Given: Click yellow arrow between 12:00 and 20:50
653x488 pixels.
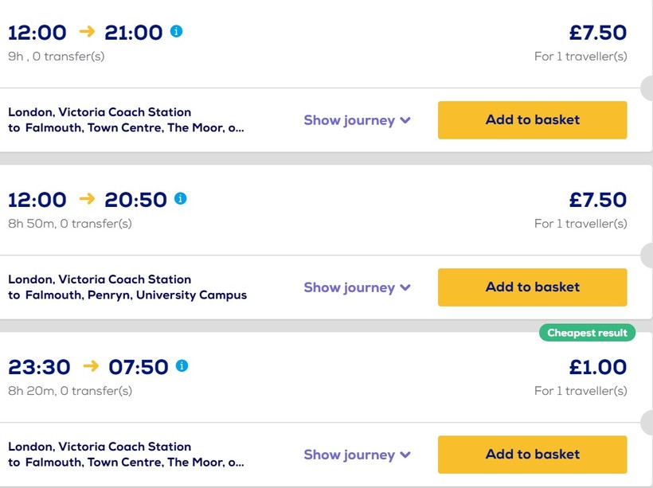Looking at the screenshot, I should pyautogui.click(x=86, y=199).
